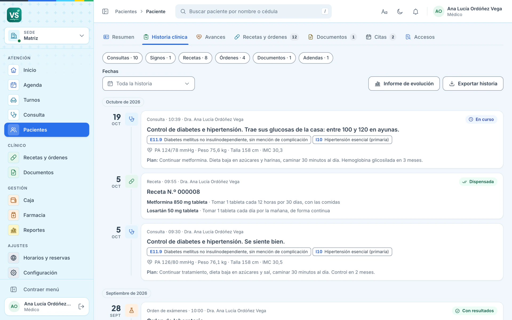Click the pill icon for 5 OCT receta

click(131, 181)
